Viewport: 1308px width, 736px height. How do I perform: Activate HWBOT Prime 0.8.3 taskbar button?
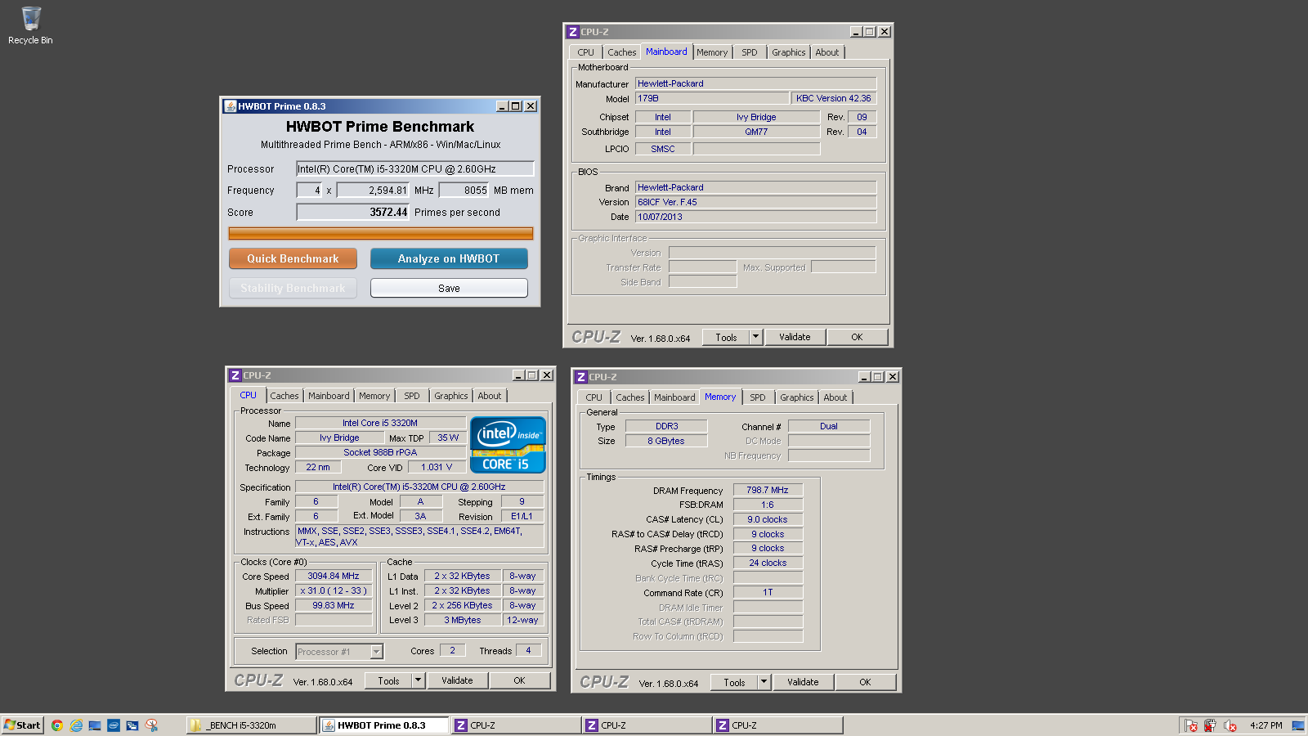tap(383, 725)
